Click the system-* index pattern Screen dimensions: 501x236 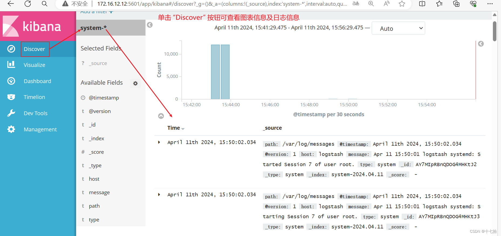(93, 28)
